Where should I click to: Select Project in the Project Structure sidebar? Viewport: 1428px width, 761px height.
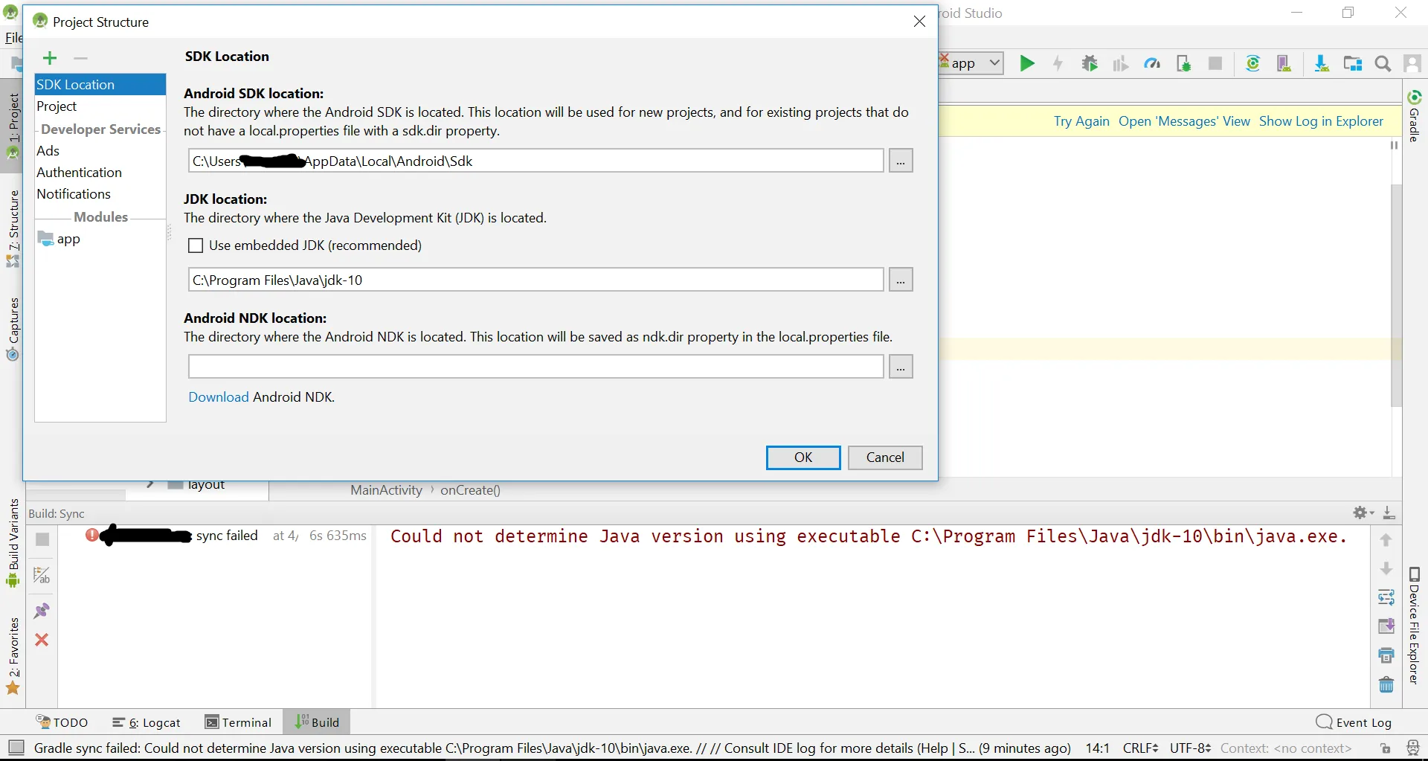click(100, 106)
